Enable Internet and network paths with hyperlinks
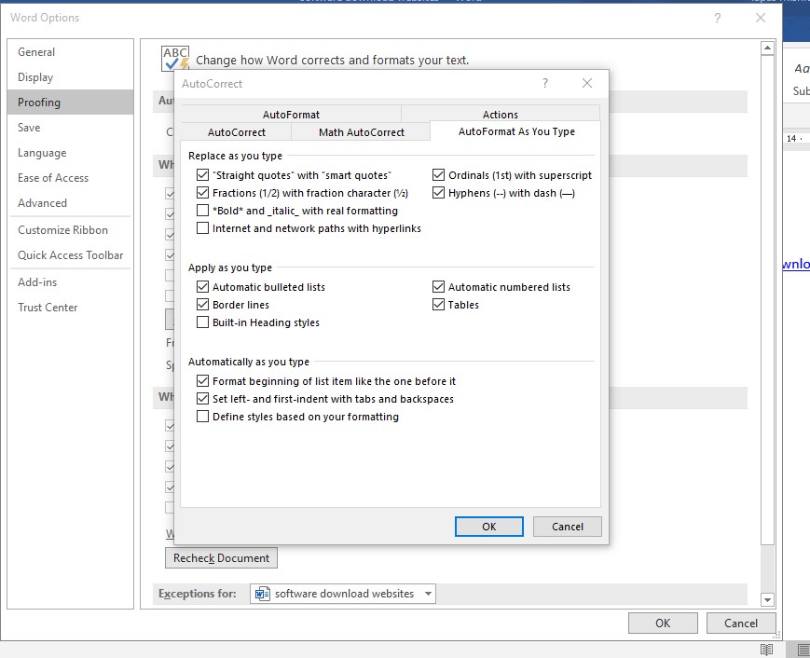 coord(202,228)
